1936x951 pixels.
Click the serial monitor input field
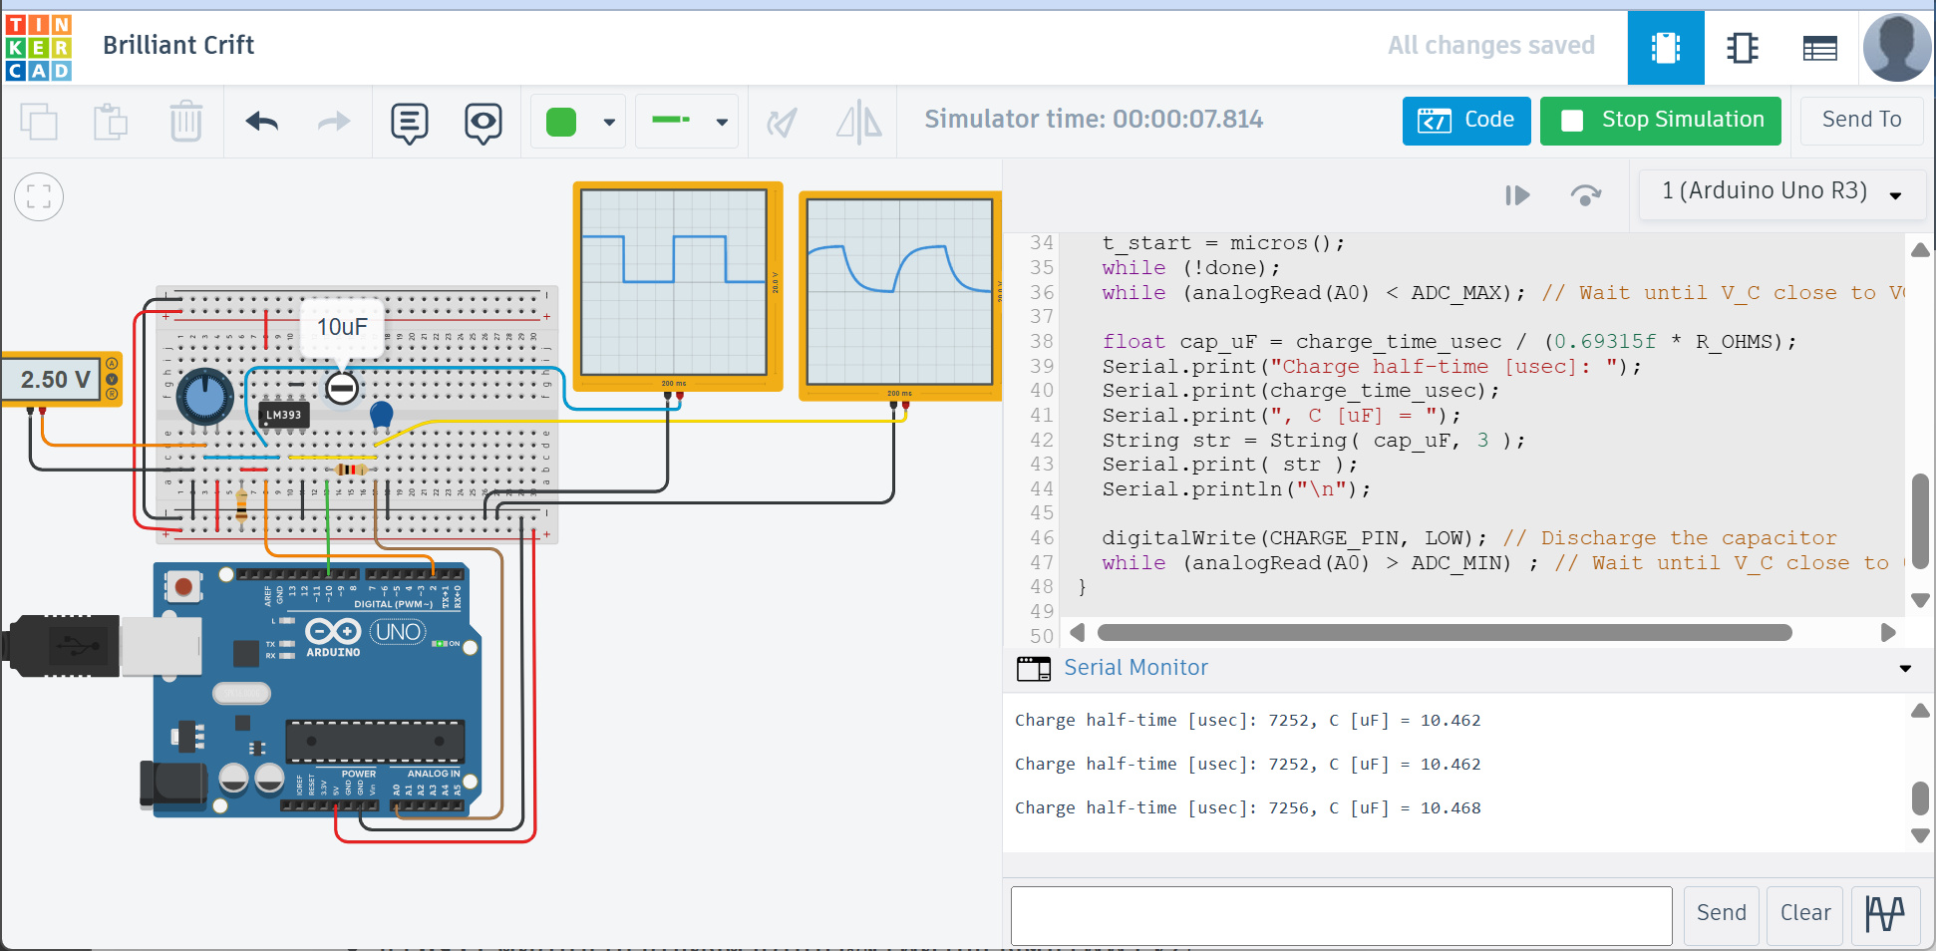tap(1341, 915)
